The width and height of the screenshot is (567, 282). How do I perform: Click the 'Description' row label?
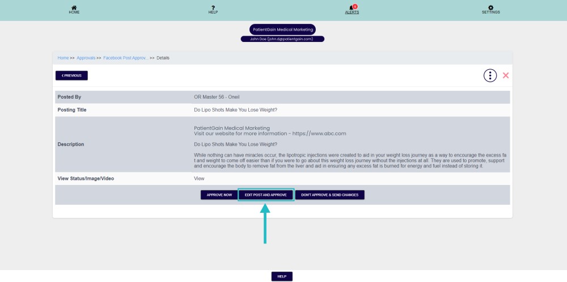point(71,144)
